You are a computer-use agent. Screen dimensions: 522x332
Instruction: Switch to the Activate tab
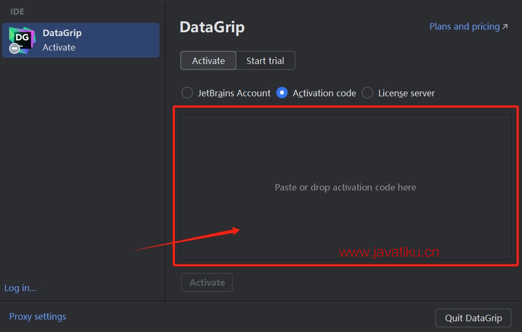click(208, 61)
